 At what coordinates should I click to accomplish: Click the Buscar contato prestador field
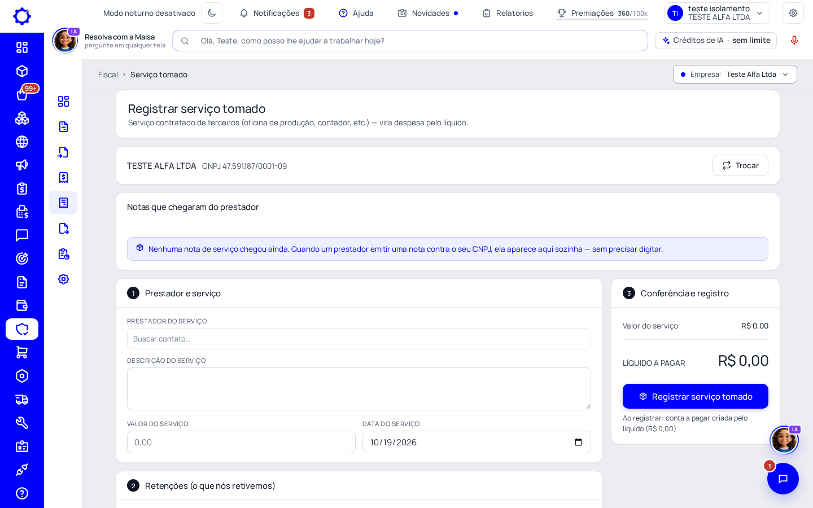click(359, 339)
